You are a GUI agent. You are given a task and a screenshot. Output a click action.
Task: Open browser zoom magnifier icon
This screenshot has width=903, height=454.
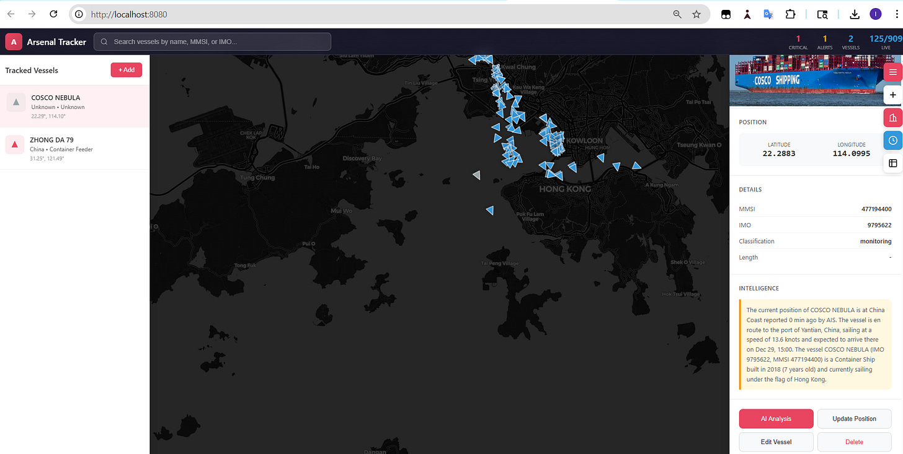point(677,14)
